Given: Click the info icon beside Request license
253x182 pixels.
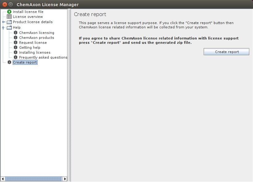Looking at the screenshot, I should pyautogui.click(x=15, y=42).
